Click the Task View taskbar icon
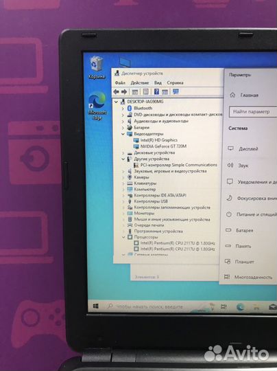 point(224,307)
